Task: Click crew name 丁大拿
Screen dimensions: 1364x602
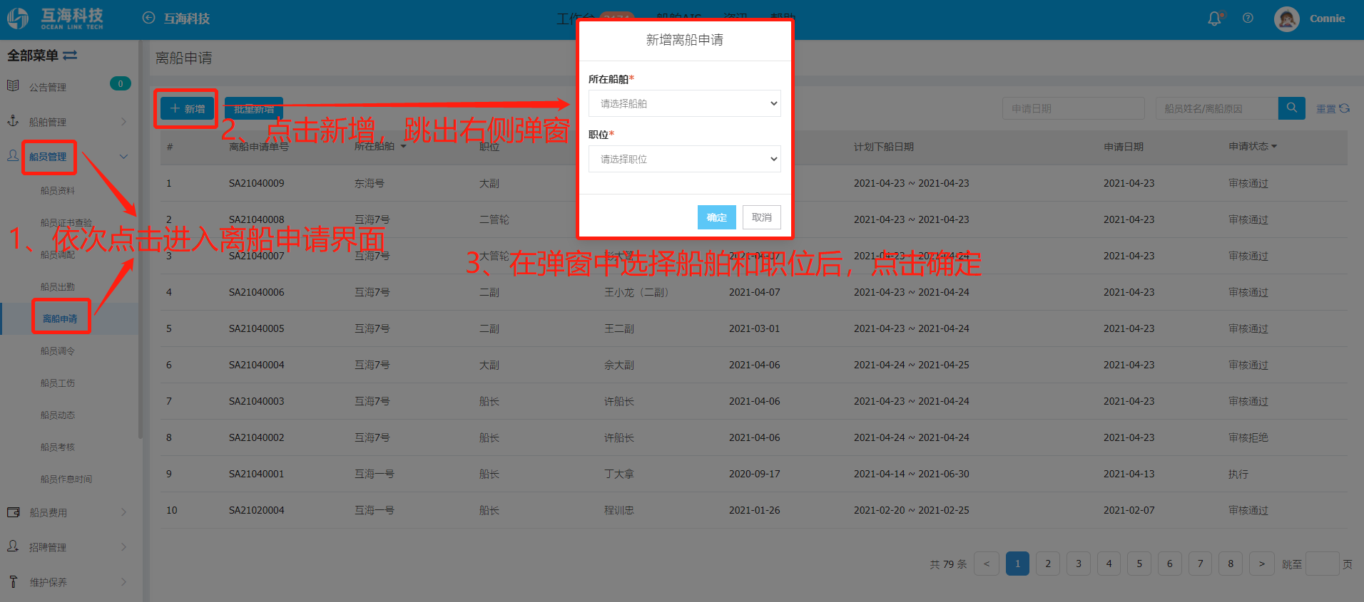Action: point(619,474)
